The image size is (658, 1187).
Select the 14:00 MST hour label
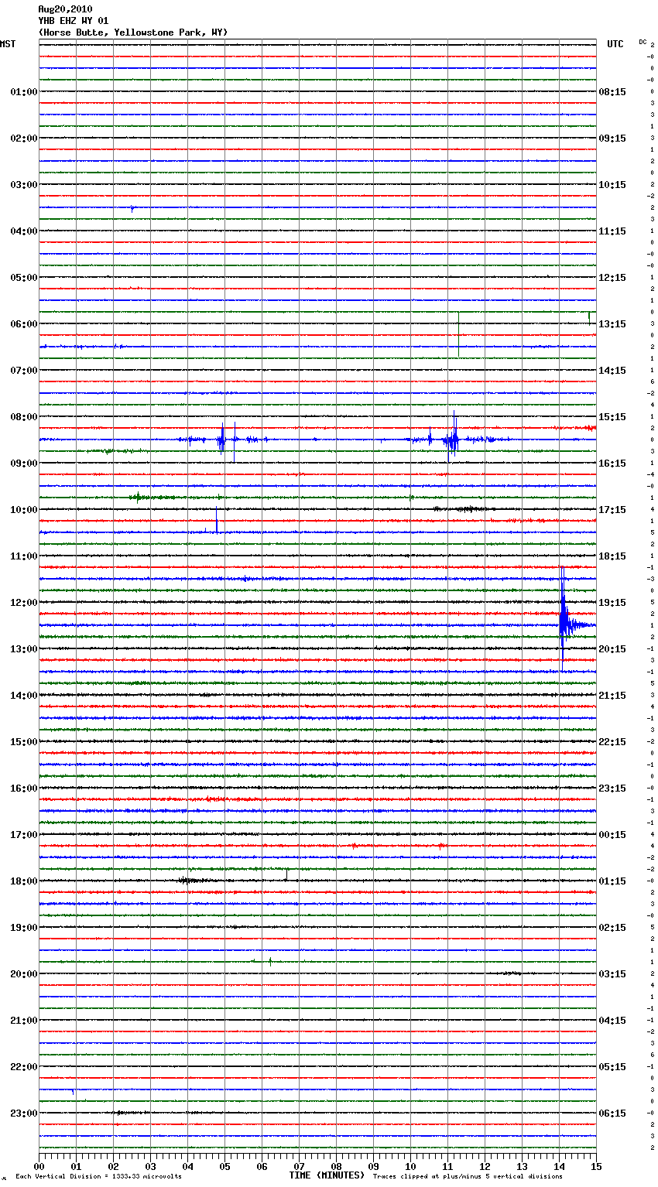point(24,696)
